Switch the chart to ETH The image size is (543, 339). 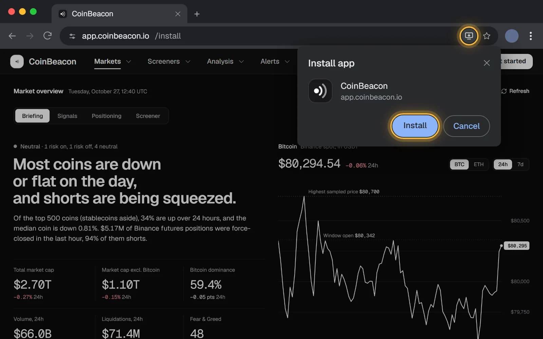tap(479, 164)
